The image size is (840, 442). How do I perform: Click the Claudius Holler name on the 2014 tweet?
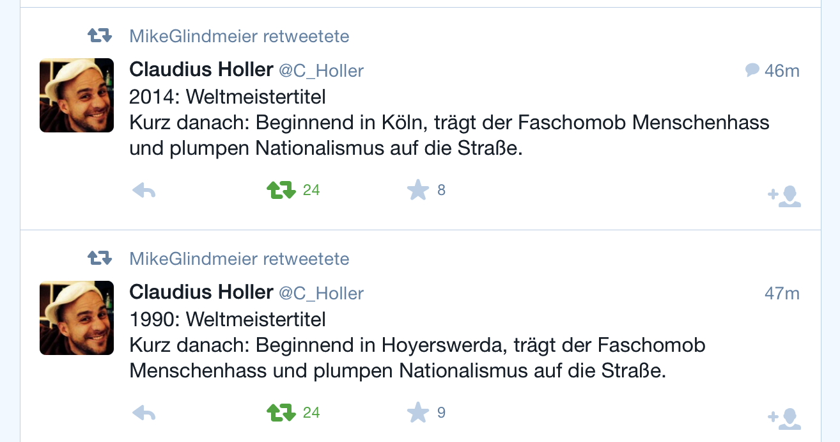[x=201, y=70]
